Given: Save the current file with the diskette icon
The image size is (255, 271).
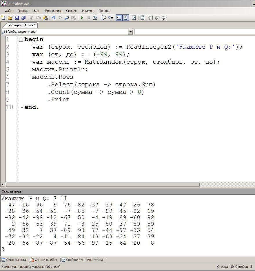Looking at the screenshot, I should point(17,18).
